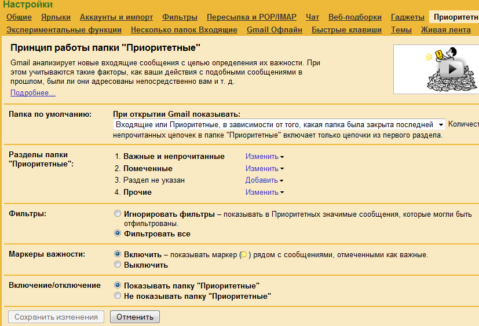Select 'Показывать папку Приоритетные' option
The width and height of the screenshot is (479, 326).
[x=118, y=286]
